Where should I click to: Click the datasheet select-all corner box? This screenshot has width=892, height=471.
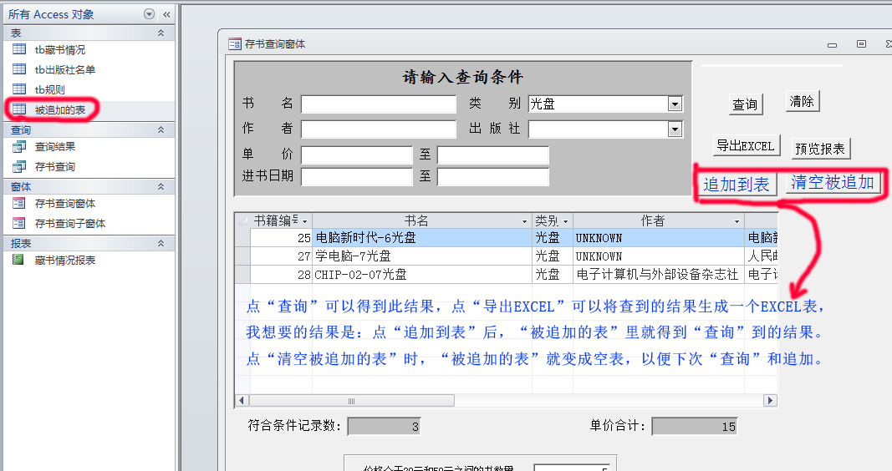(x=242, y=220)
